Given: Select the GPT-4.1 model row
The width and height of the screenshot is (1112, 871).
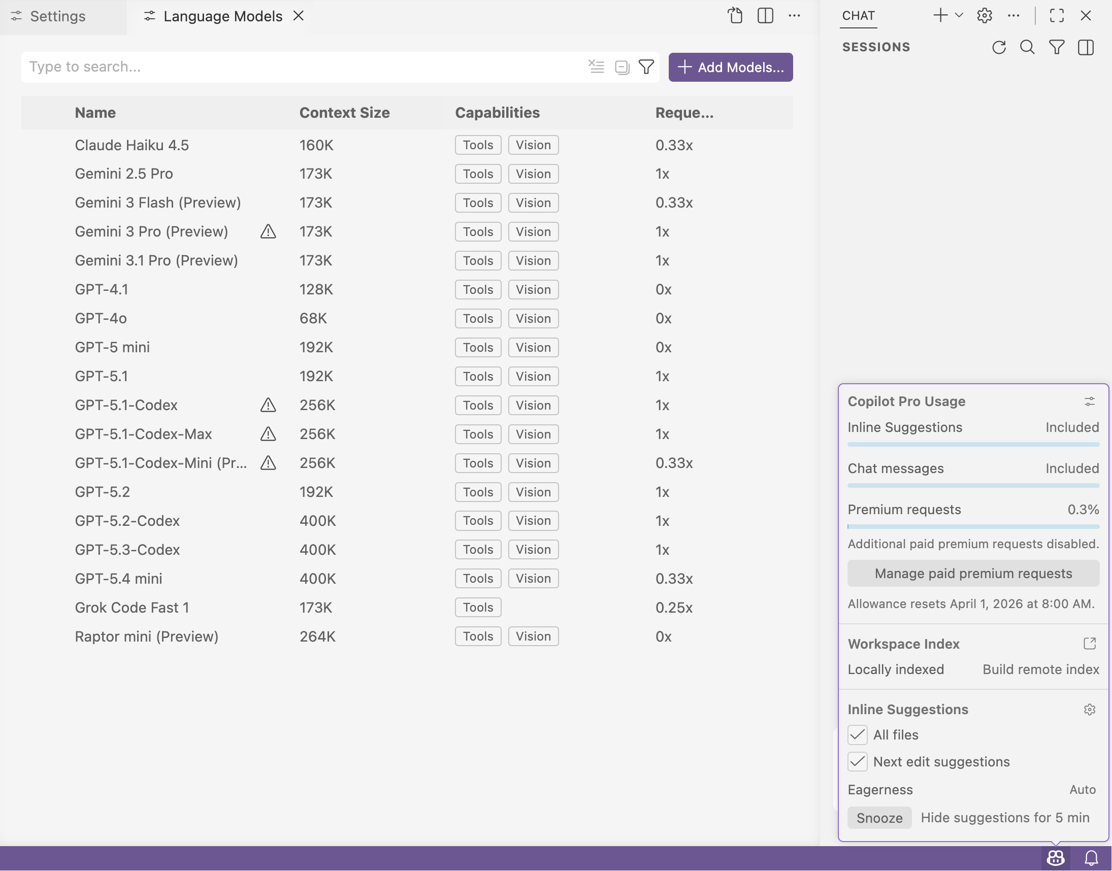Looking at the screenshot, I should click(x=407, y=290).
